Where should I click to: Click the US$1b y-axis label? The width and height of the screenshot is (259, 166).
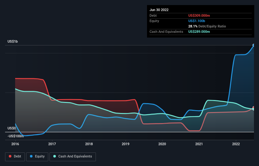pos(13,41)
